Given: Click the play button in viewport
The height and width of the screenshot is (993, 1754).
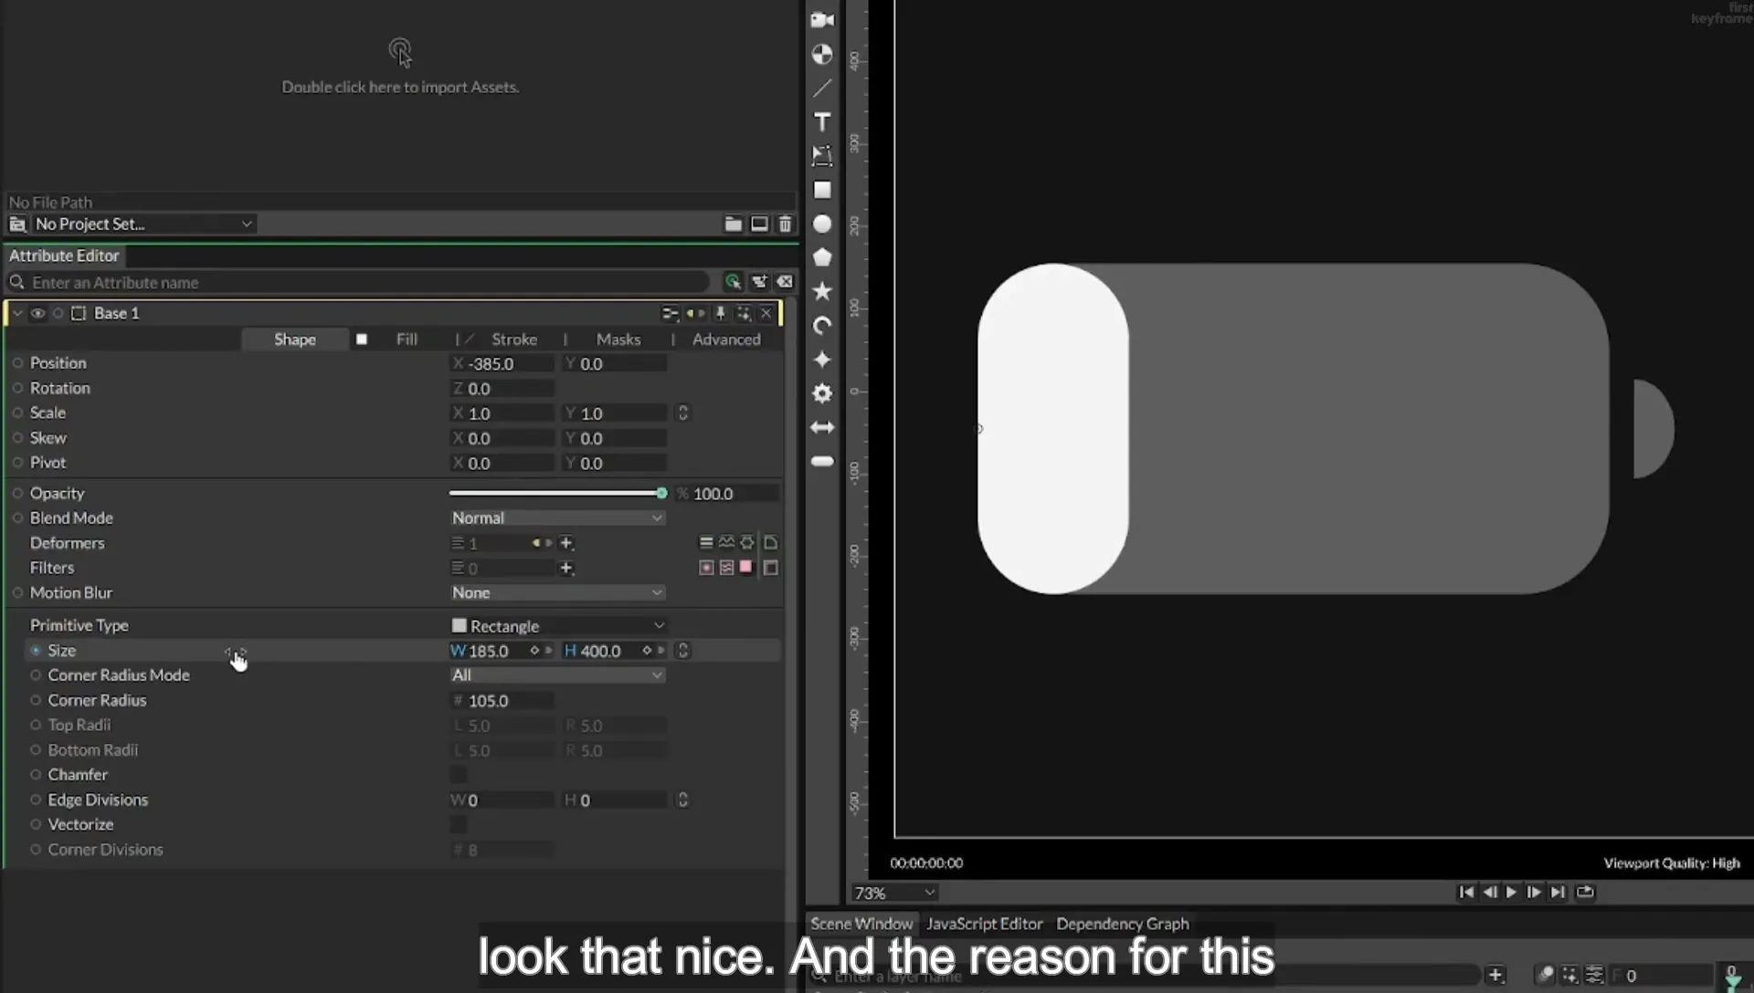Looking at the screenshot, I should [1511, 893].
